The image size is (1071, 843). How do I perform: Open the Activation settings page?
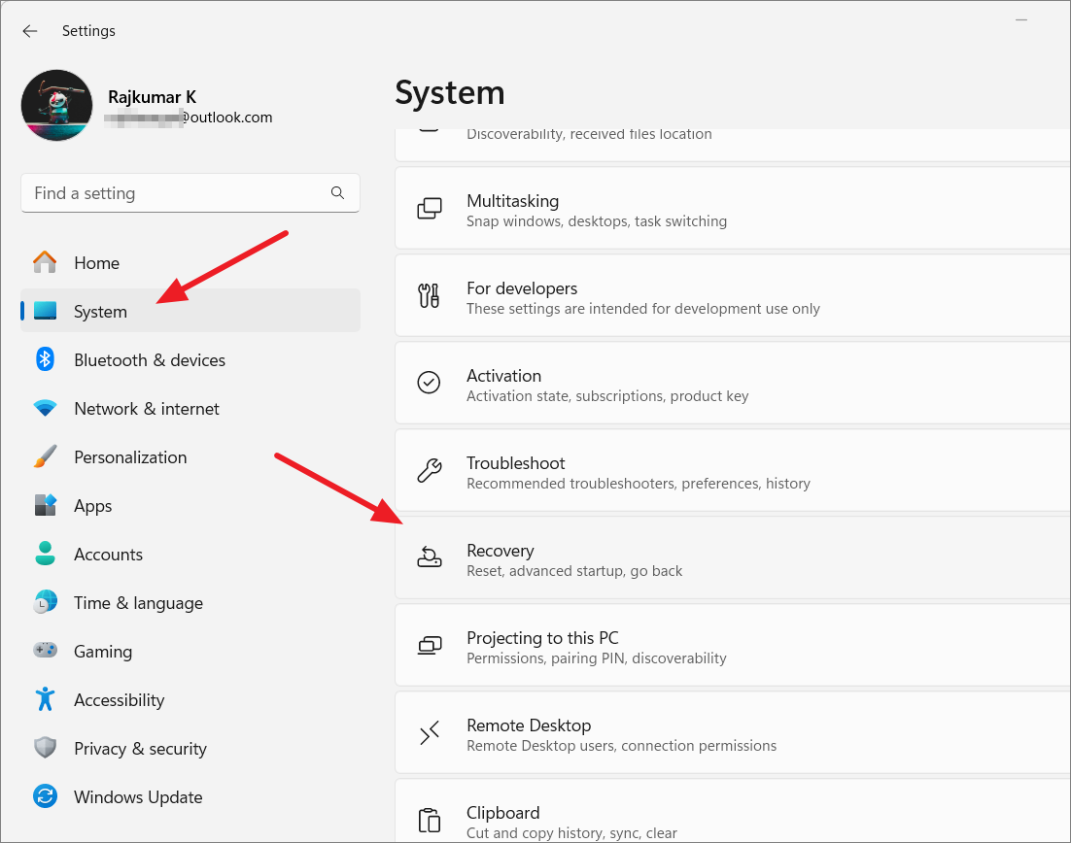click(680, 383)
